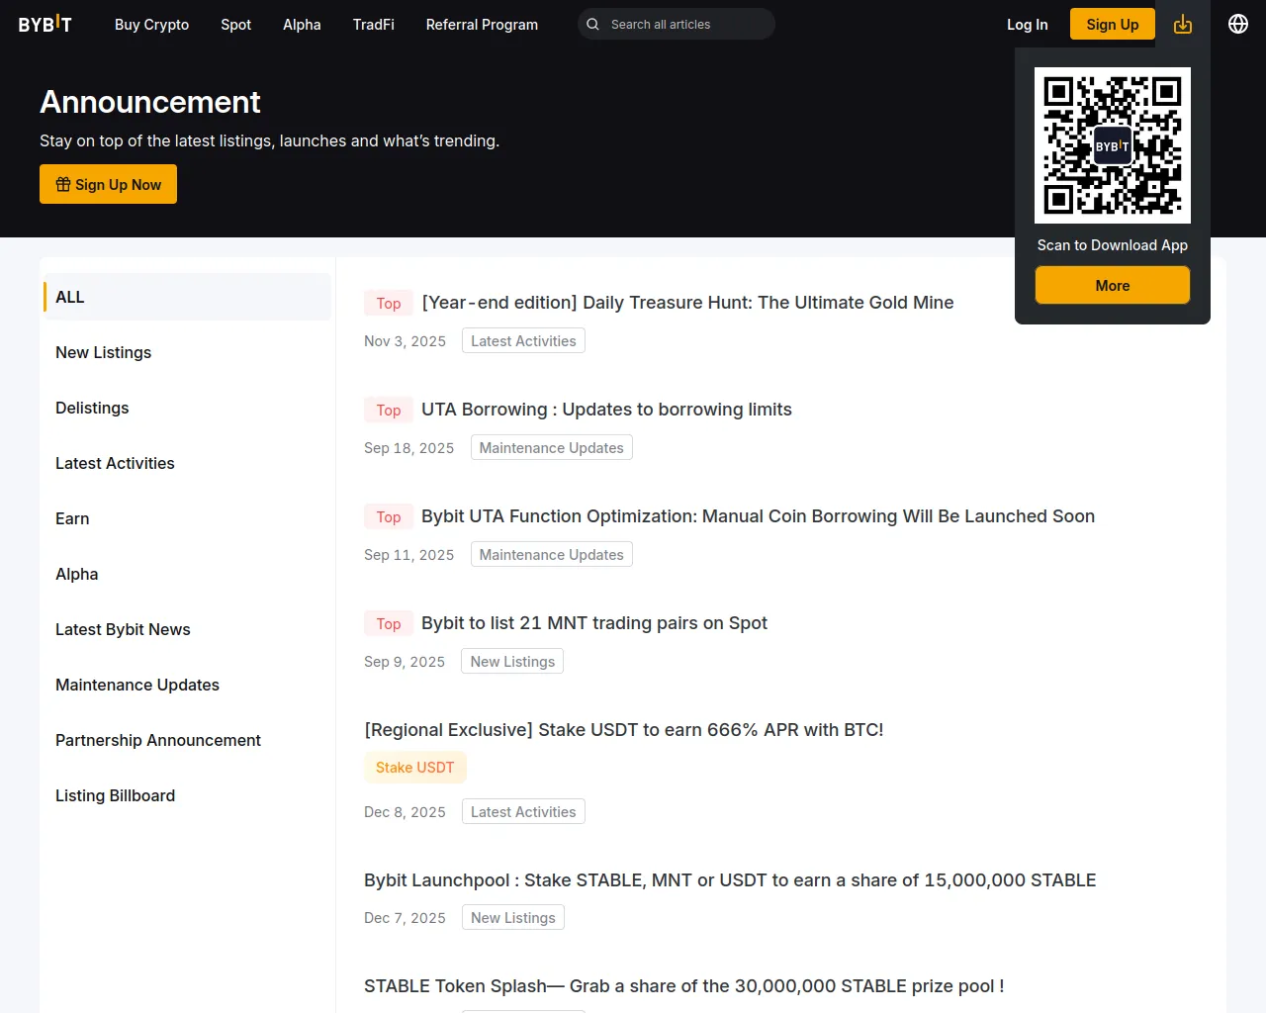The width and height of the screenshot is (1266, 1013).
Task: Click the orange Stake USDT tag
Action: point(414,768)
